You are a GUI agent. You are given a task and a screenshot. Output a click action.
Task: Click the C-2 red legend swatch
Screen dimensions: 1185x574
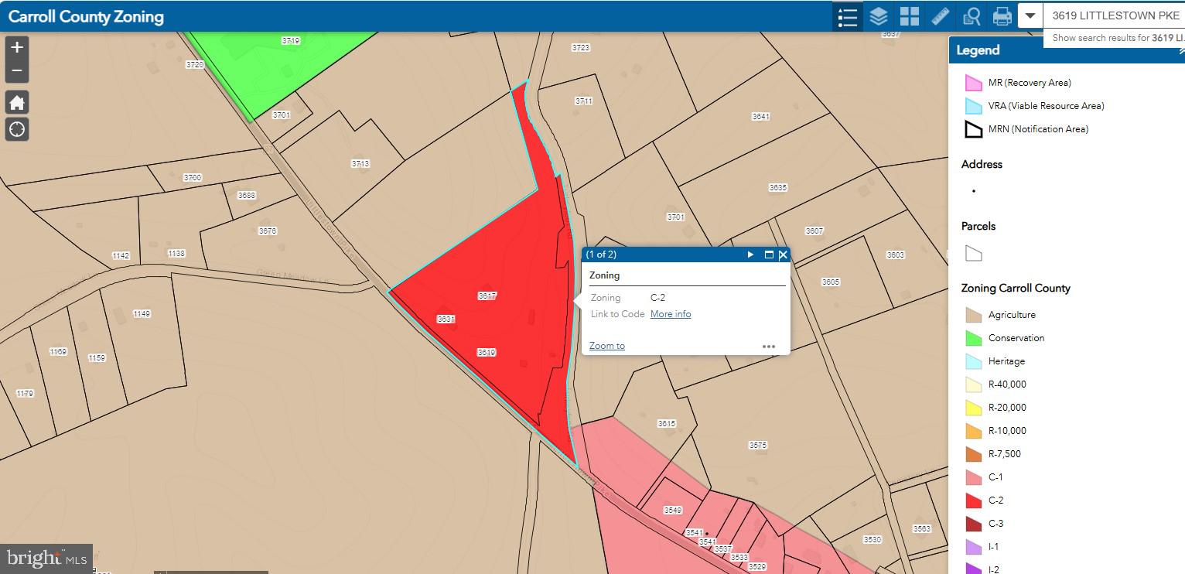[x=973, y=501]
